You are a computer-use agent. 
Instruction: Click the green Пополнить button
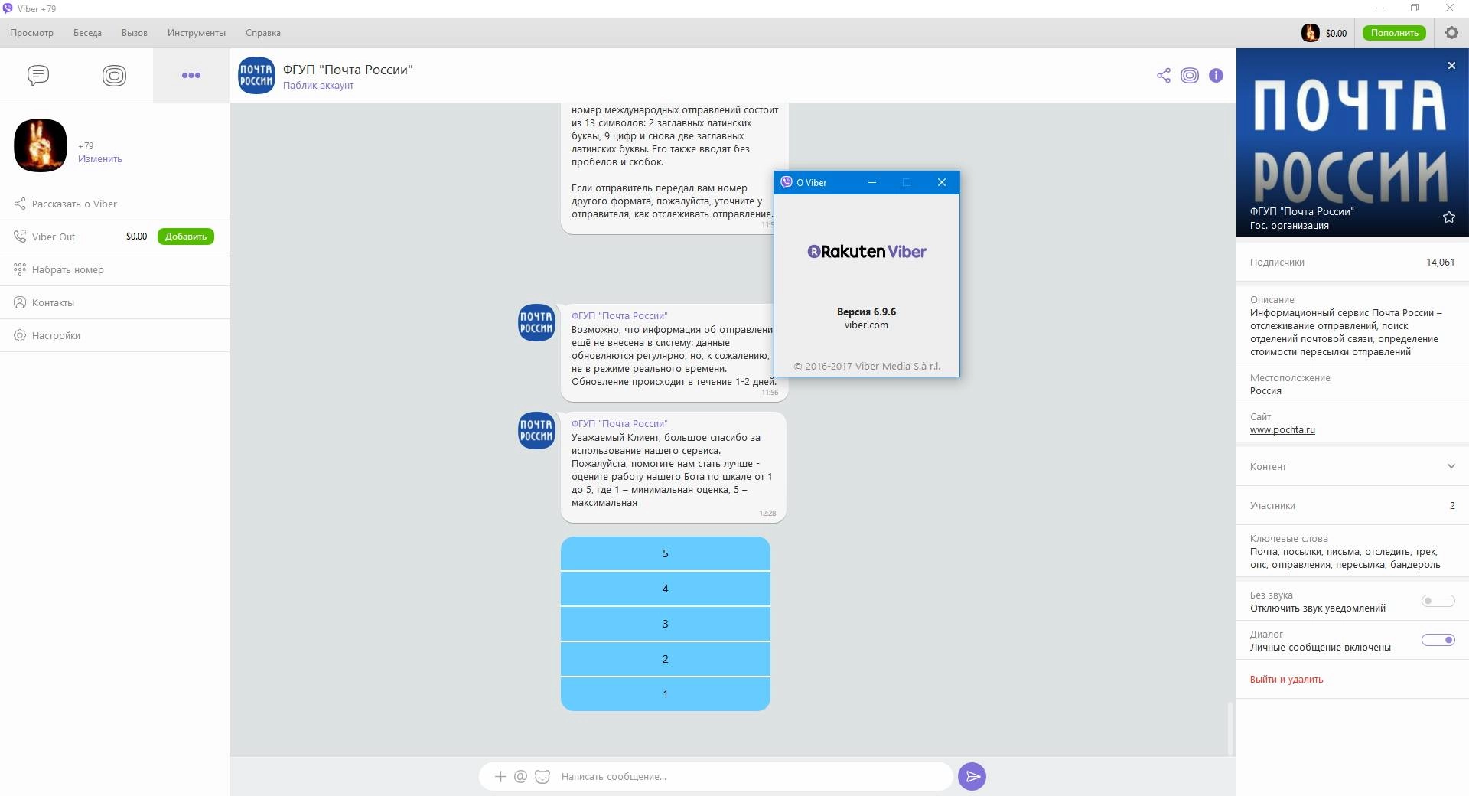1394,33
